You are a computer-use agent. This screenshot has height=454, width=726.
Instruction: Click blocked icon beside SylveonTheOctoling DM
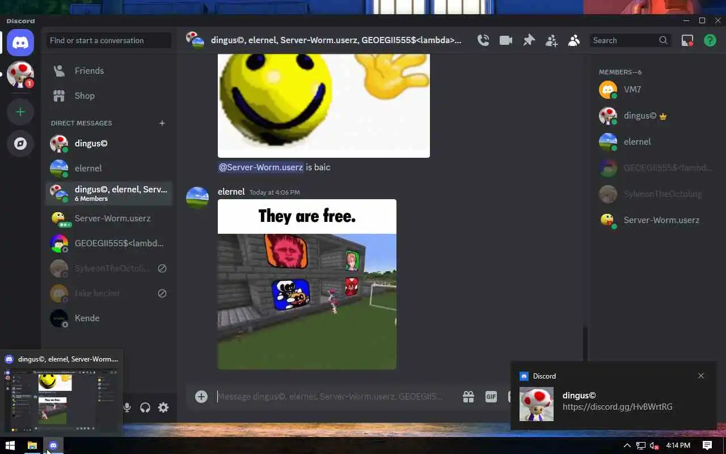tap(162, 268)
